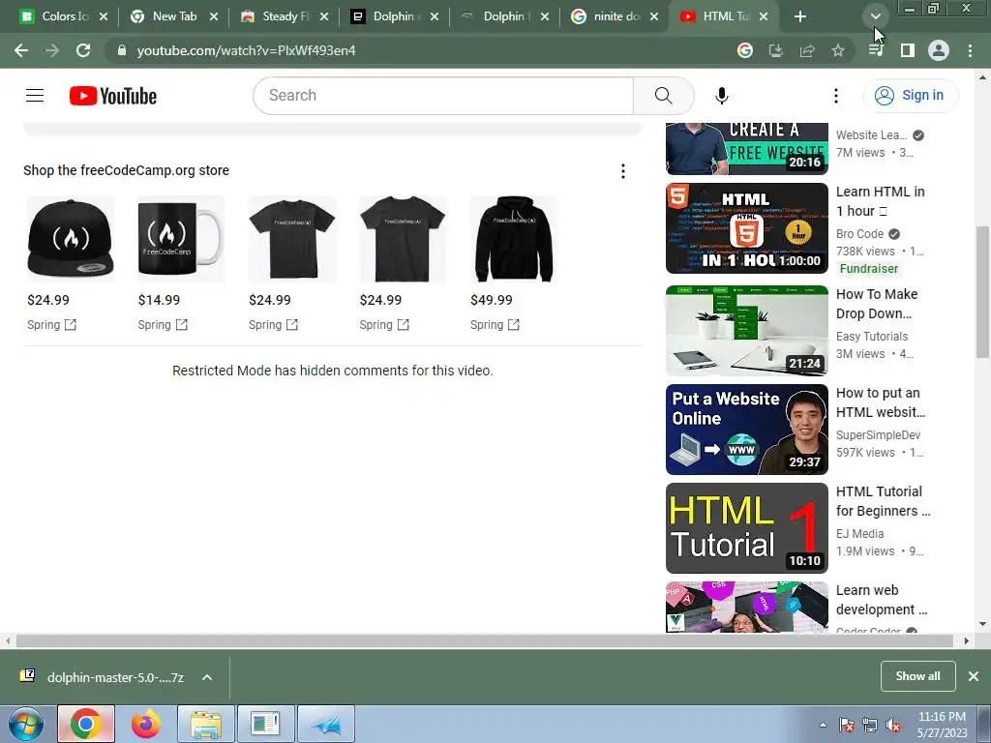Close the downloads bar with X

pyautogui.click(x=974, y=676)
